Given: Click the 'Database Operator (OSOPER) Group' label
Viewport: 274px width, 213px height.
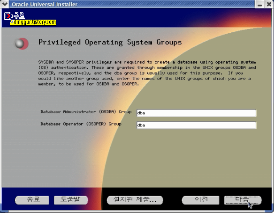Looking at the screenshot, I should click(x=81, y=124).
